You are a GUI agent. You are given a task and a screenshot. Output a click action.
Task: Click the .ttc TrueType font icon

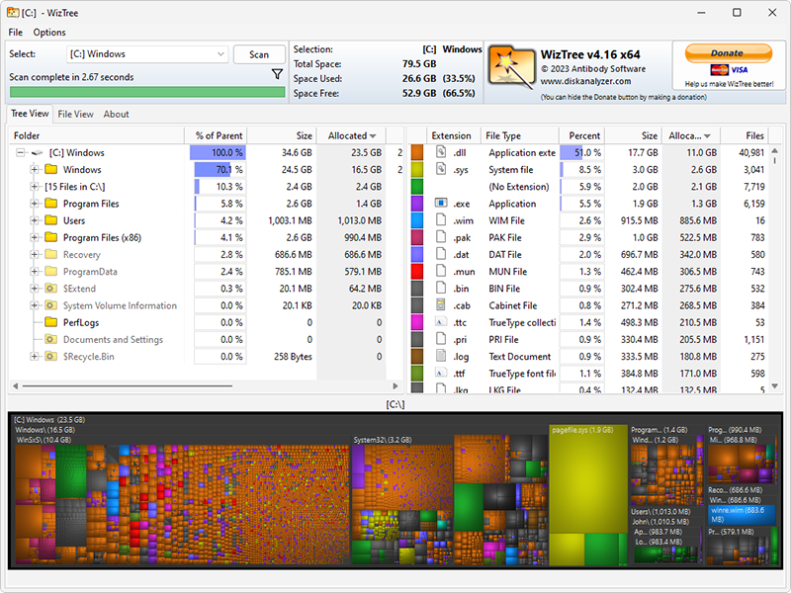click(442, 322)
